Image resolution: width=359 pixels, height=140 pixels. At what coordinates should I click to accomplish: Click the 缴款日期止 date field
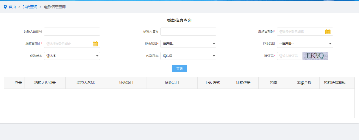(72, 44)
